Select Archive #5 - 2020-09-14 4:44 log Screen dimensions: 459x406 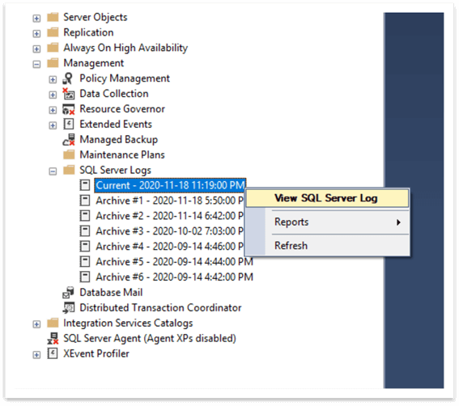point(175,261)
